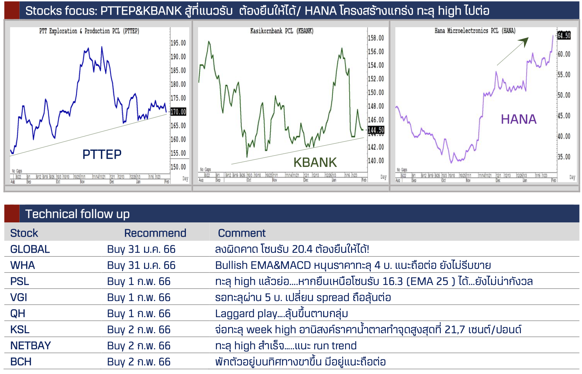Click the PTT Exploration & Production chart title

click(89, 31)
